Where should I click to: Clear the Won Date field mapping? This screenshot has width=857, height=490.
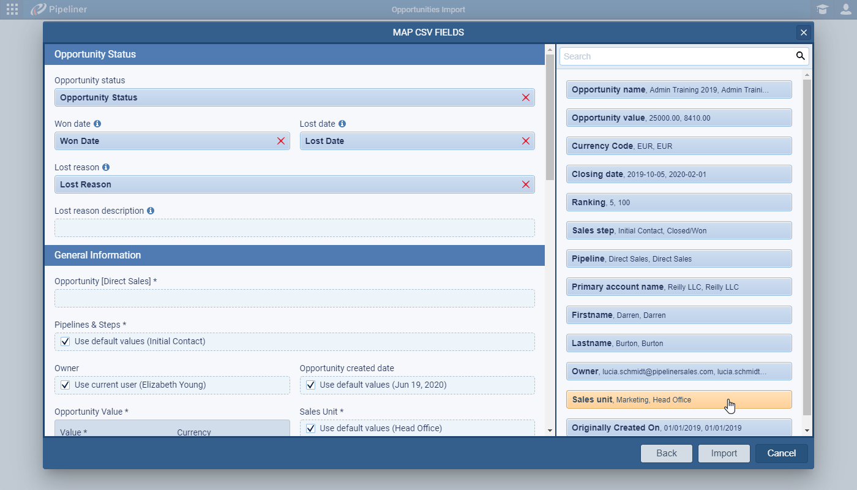281,141
